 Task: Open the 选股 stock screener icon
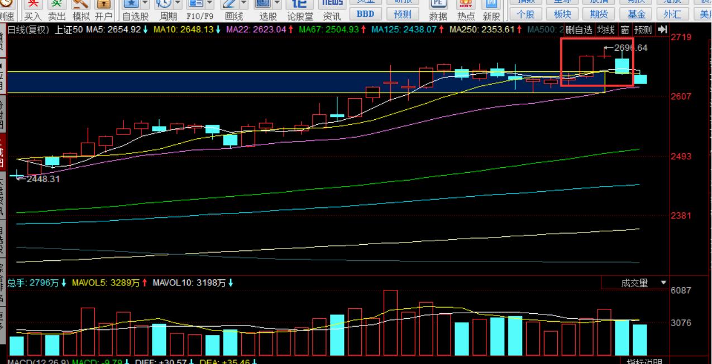tap(263, 4)
